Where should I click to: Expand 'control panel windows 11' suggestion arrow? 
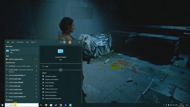[36, 75]
